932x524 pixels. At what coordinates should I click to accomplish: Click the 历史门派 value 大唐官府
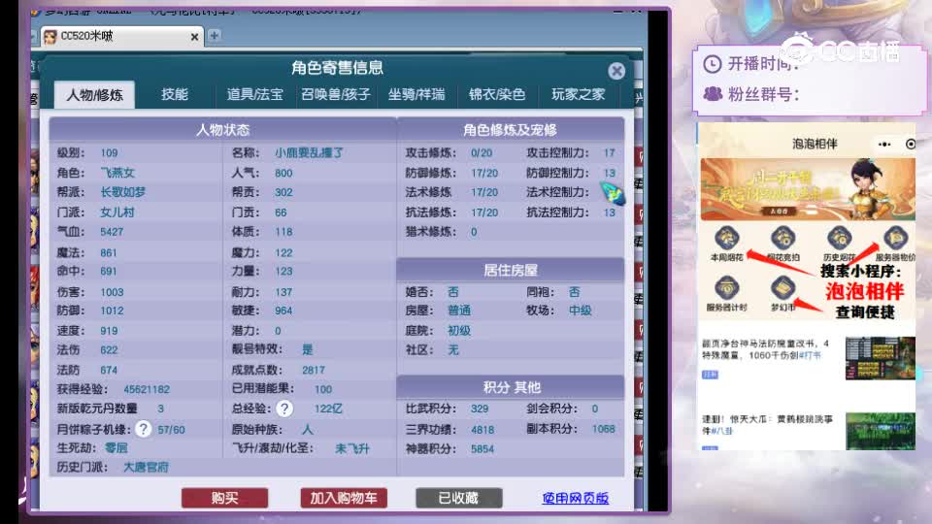147,467
